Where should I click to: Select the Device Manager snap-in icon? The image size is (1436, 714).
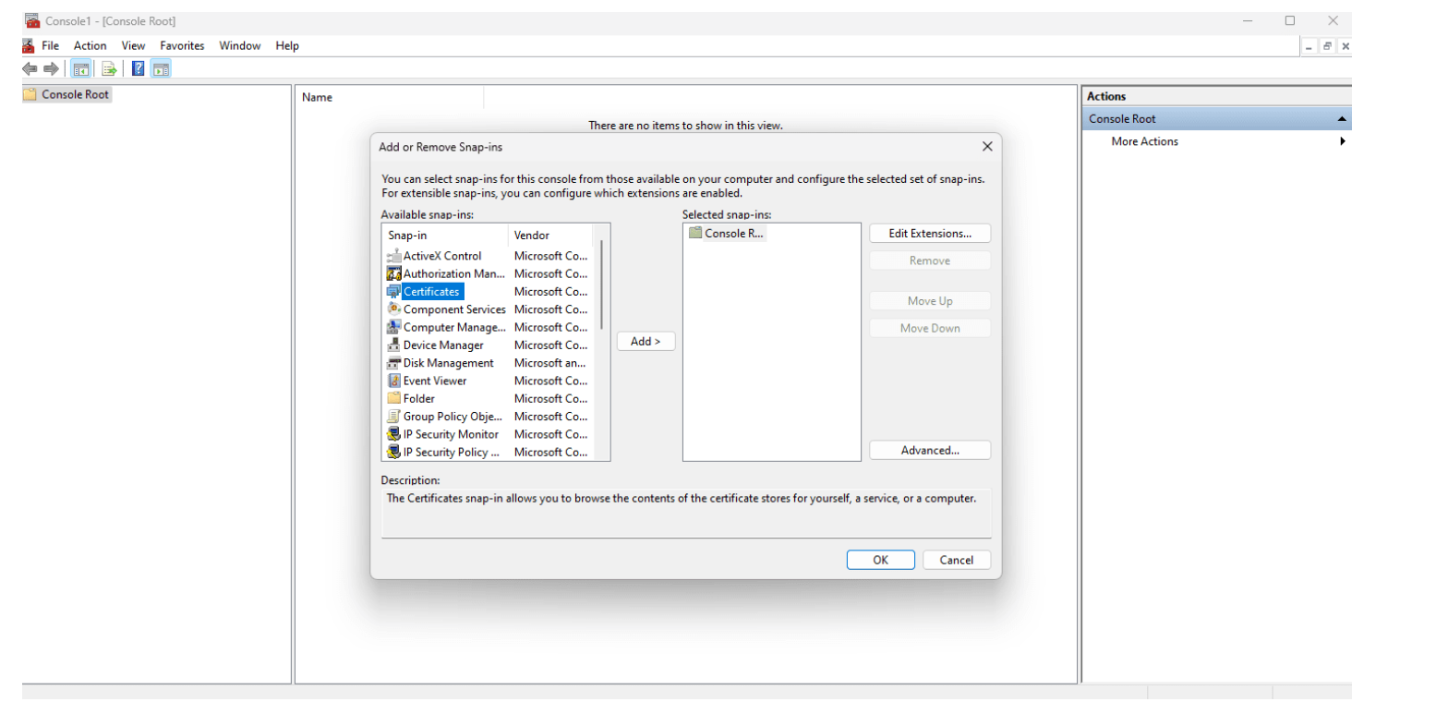tap(394, 345)
